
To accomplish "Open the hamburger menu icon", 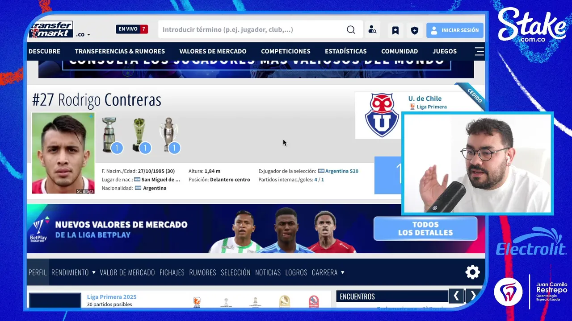I will [479, 51].
